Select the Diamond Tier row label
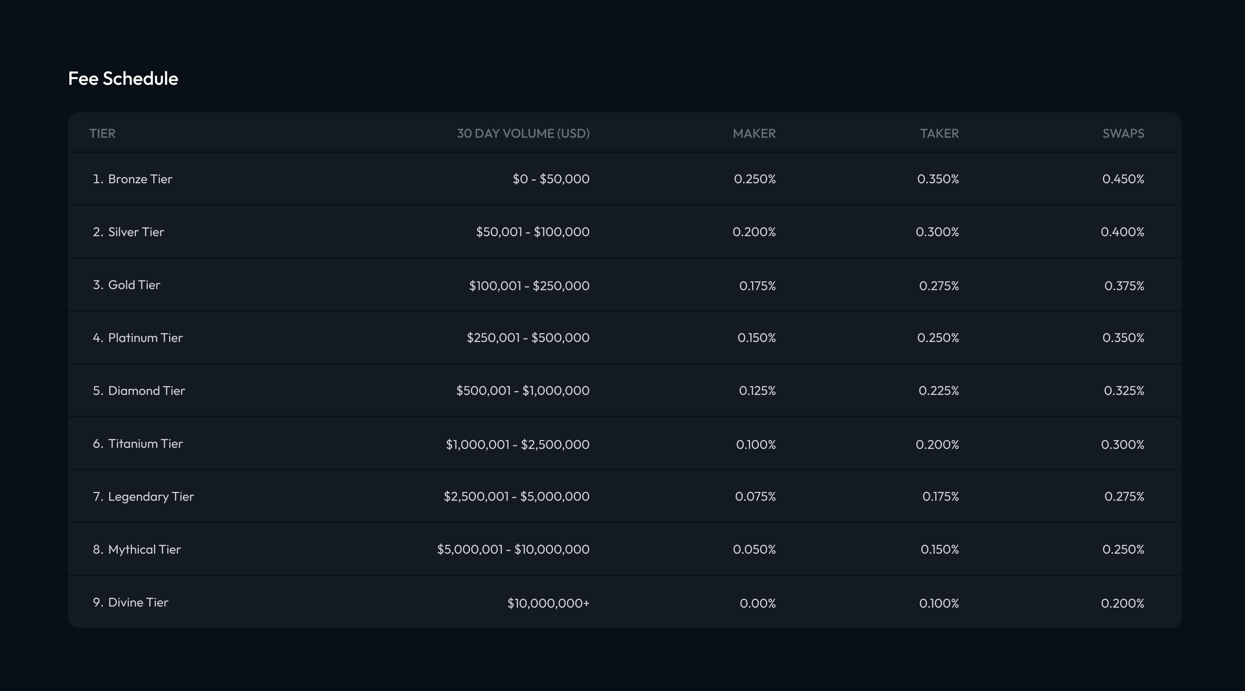The width and height of the screenshot is (1245, 691). [146, 391]
